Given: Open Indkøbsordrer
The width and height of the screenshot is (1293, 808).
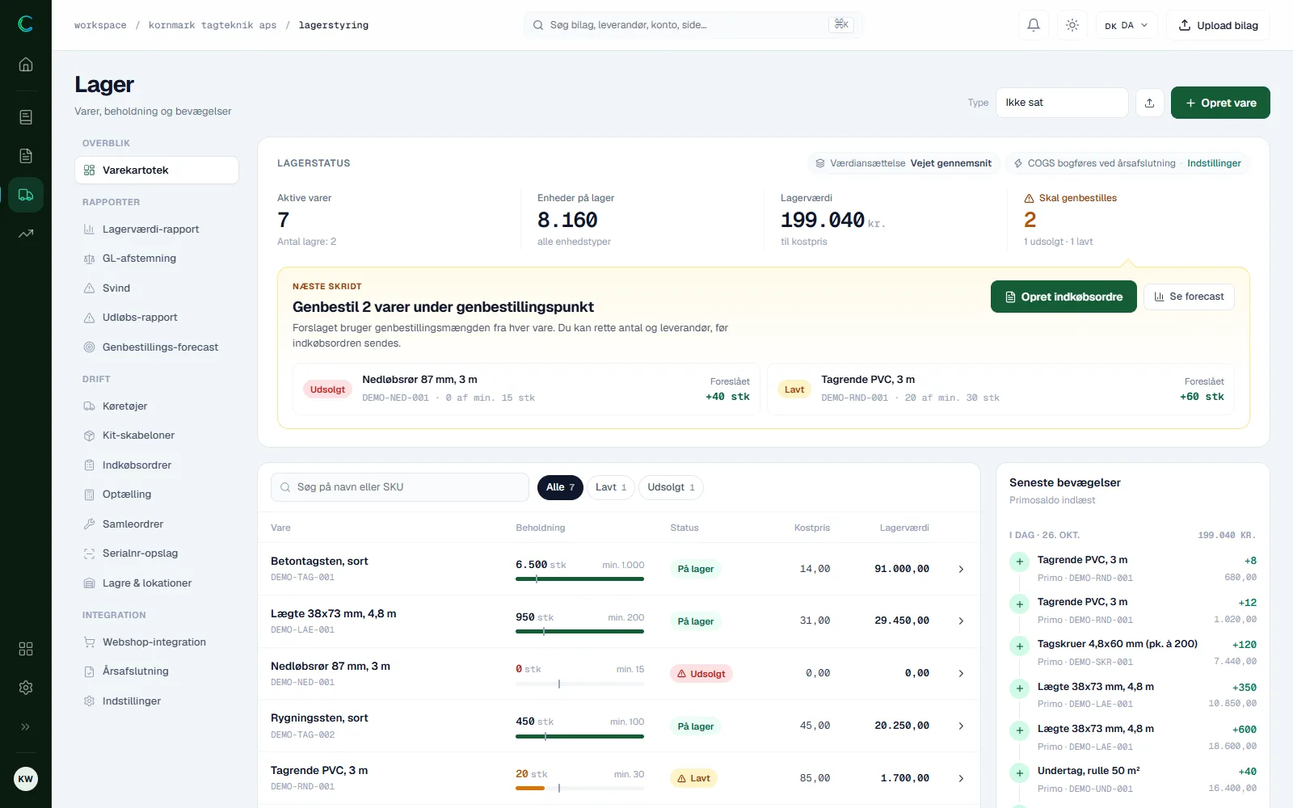Looking at the screenshot, I should click(x=157, y=465).
